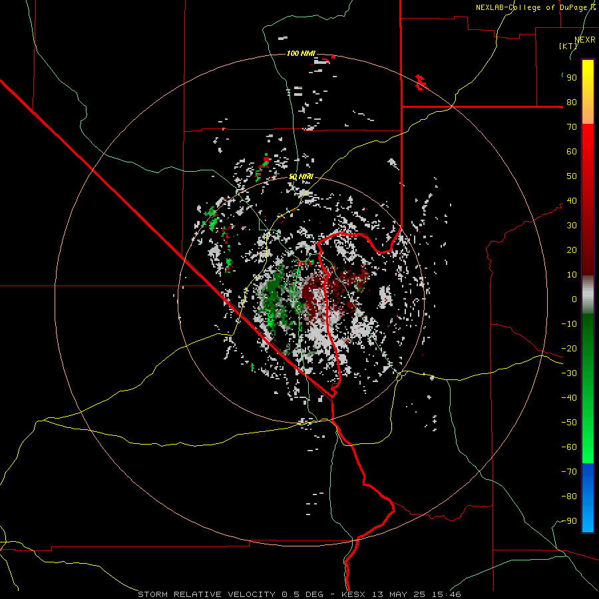Click the 100 NMI range ring label

pyautogui.click(x=301, y=53)
